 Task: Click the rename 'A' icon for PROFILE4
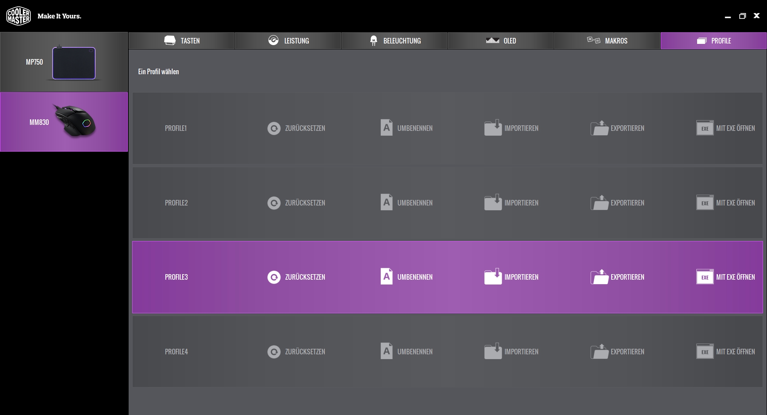[386, 351]
